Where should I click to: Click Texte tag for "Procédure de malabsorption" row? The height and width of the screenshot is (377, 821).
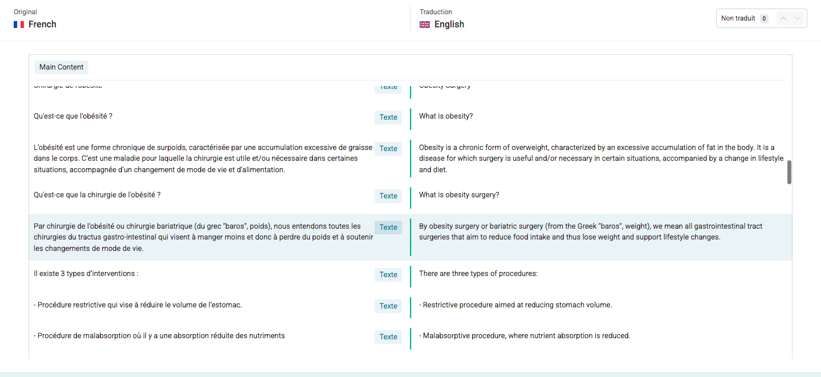pyautogui.click(x=388, y=337)
